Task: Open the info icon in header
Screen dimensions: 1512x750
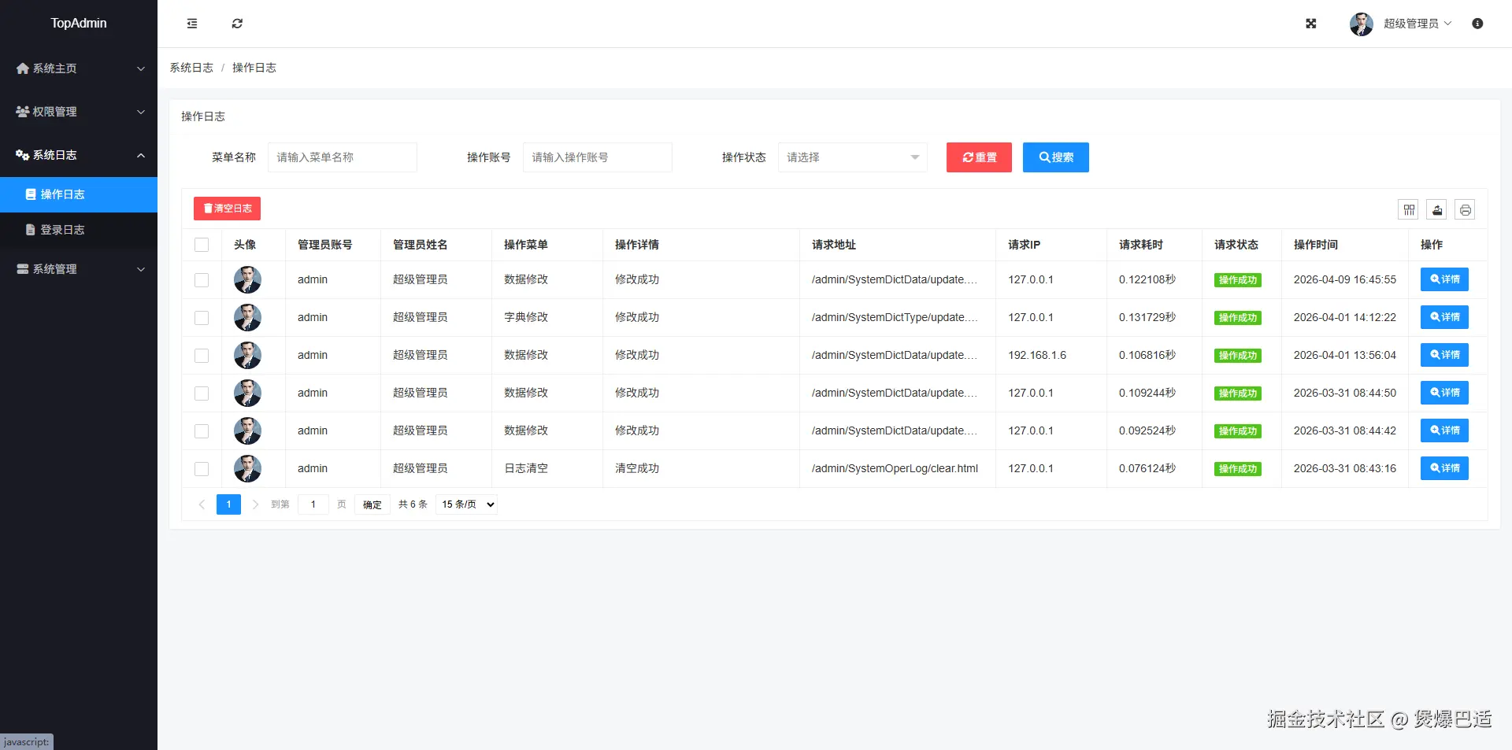Action: coord(1477,24)
